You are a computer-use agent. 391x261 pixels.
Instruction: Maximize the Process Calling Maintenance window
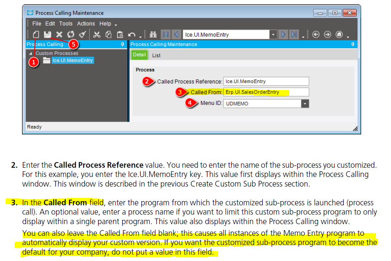(x=335, y=13)
